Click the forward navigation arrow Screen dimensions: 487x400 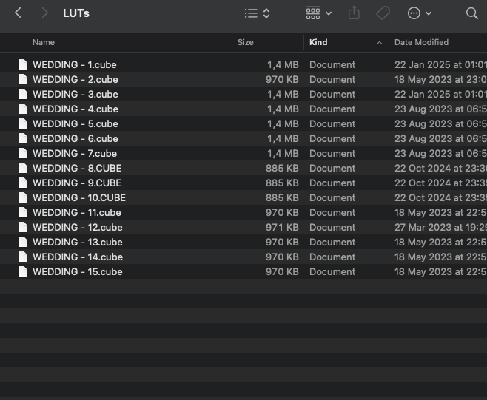[46, 13]
